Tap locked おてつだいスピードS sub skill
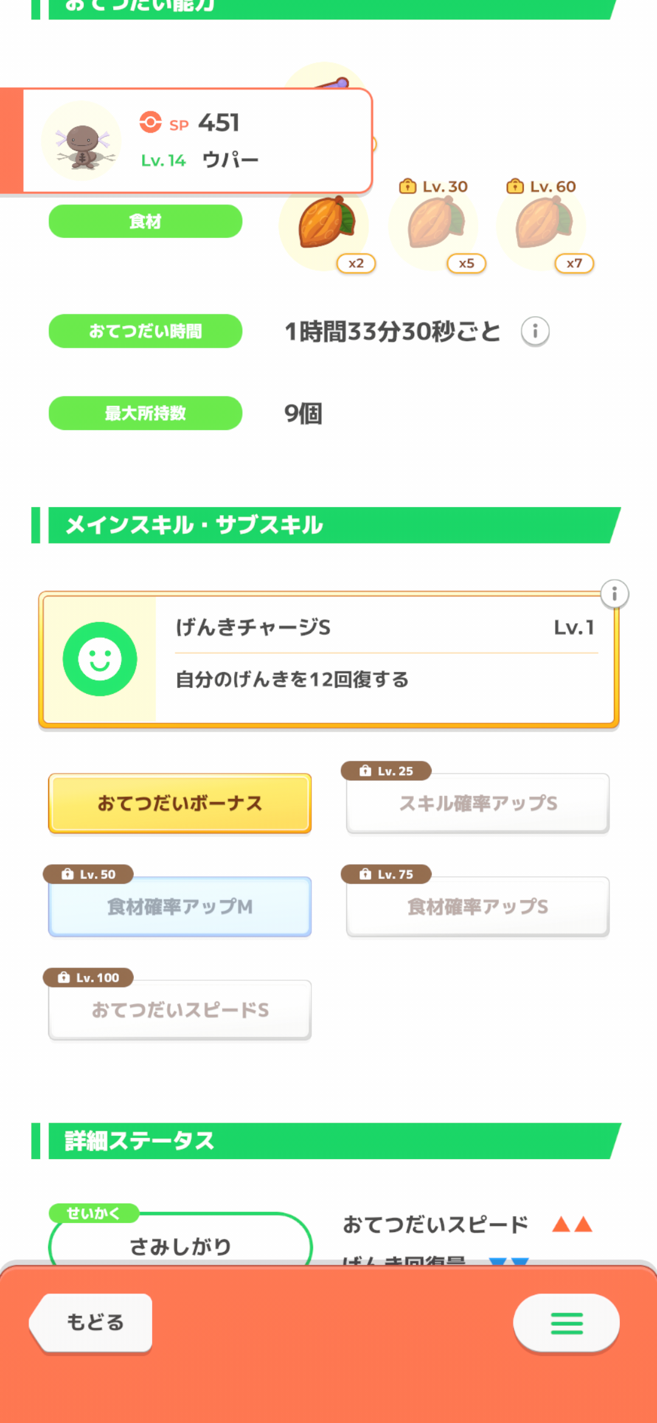The height and width of the screenshot is (1423, 657). [180, 1010]
